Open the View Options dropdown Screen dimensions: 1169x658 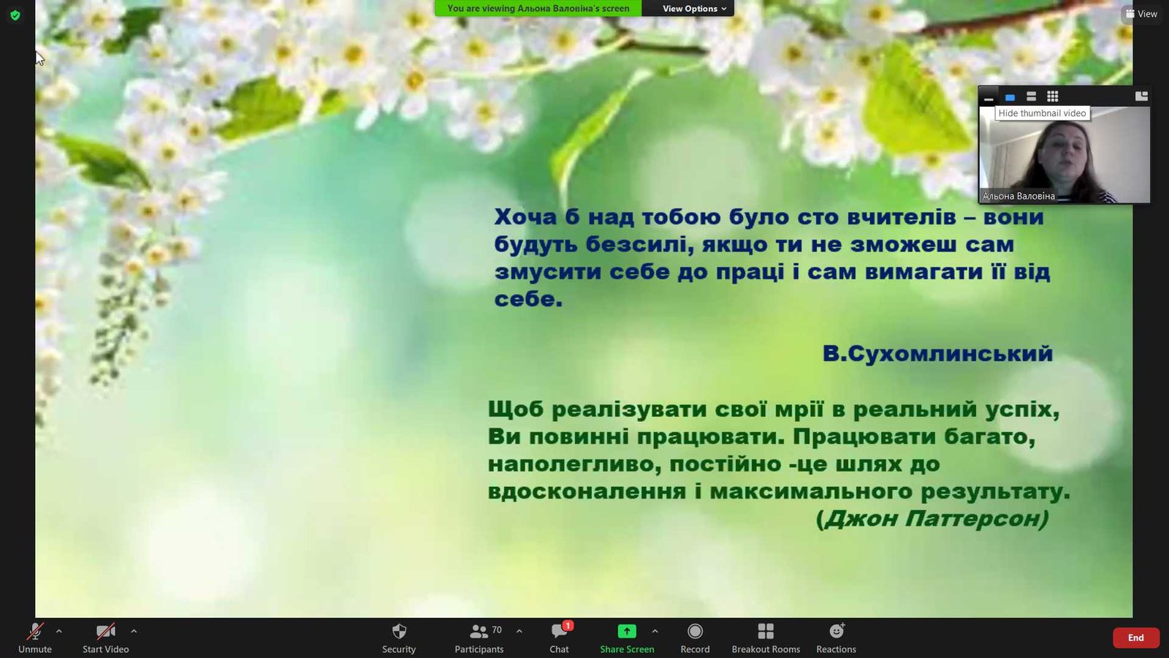(694, 9)
